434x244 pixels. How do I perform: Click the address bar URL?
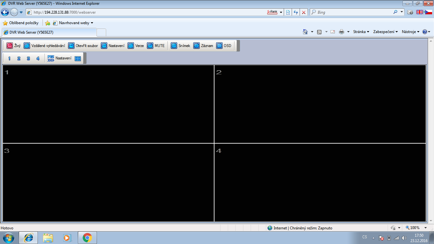click(64, 12)
